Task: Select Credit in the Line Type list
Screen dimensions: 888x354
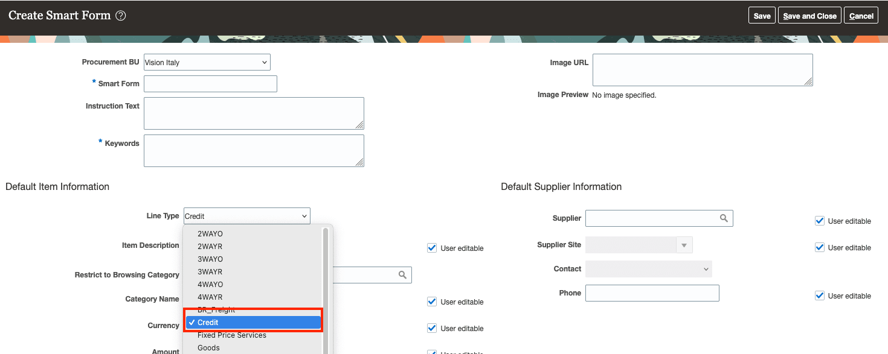Action: [254, 322]
